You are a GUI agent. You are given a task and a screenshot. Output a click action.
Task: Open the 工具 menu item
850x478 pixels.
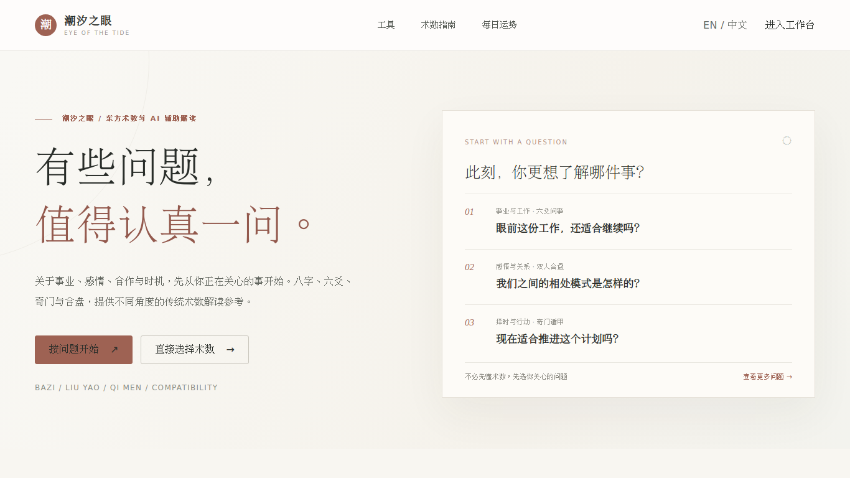point(386,25)
